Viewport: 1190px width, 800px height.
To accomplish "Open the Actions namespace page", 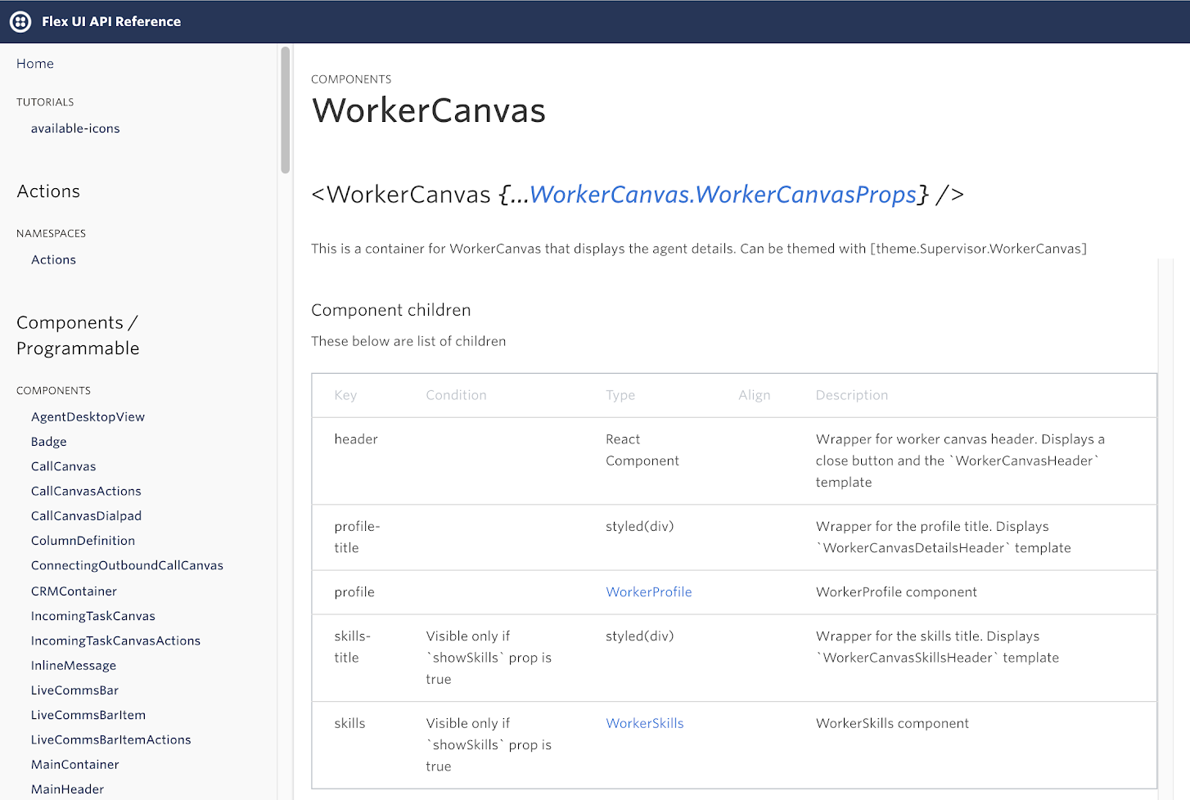I will click(x=53, y=259).
